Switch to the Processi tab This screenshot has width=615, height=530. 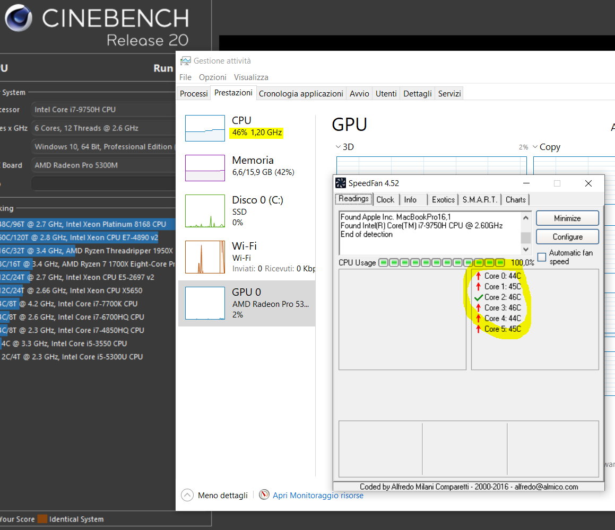click(x=194, y=94)
